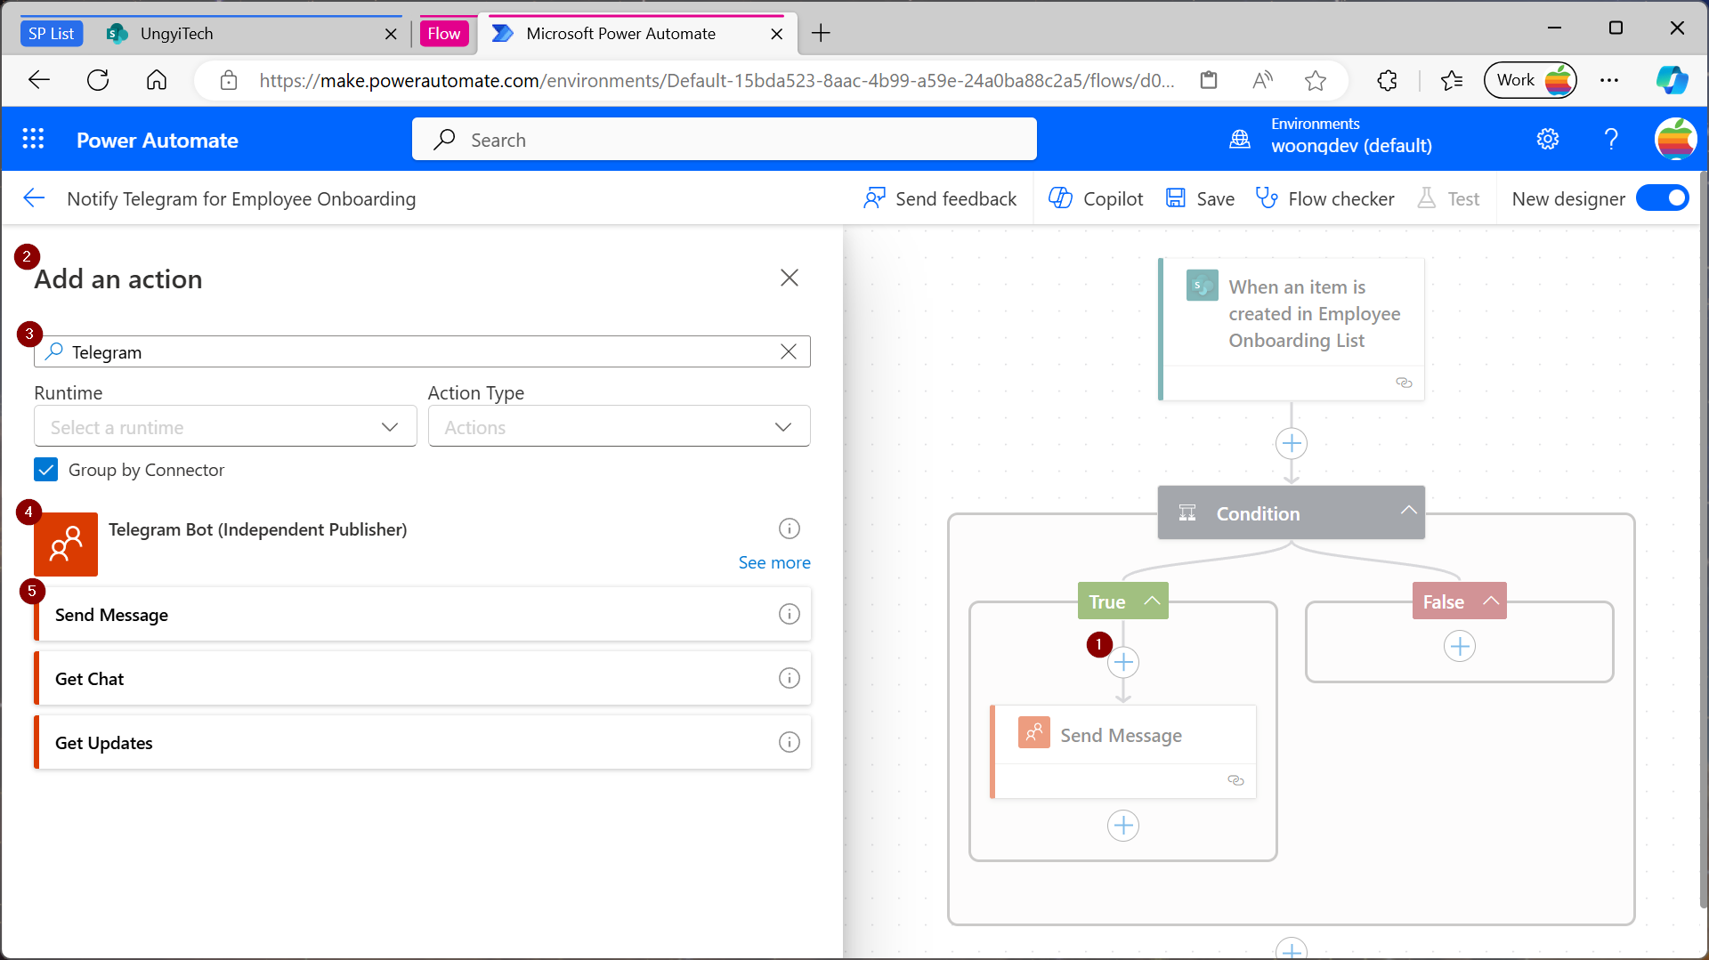Add action in the False branch

tap(1460, 646)
